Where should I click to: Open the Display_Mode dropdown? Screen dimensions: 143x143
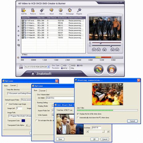click(53, 106)
